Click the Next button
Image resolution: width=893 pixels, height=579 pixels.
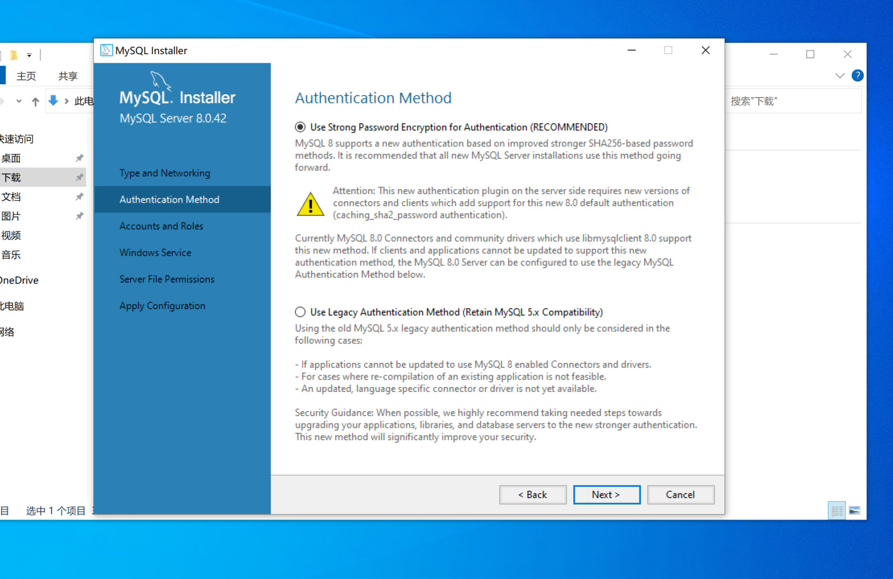[x=606, y=494]
